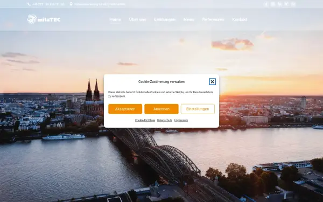Open the Cookie-Richtlinie link
323x202 pixels.
coord(145,120)
